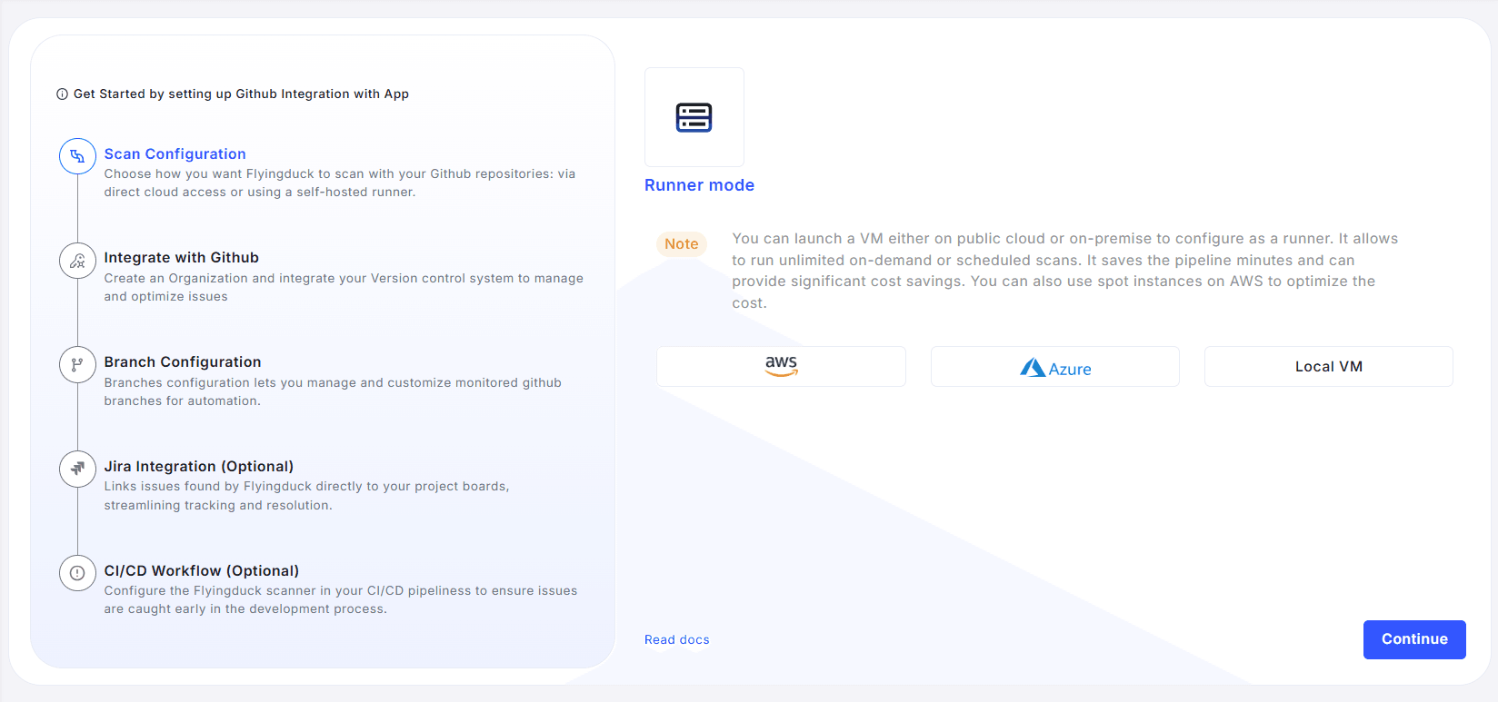Click the orange Note badge
Viewport: 1498px width, 702px height.
click(x=681, y=243)
